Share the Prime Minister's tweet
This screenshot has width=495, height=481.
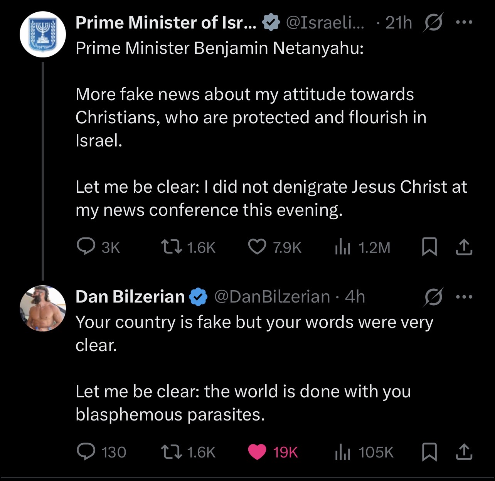[x=464, y=247]
